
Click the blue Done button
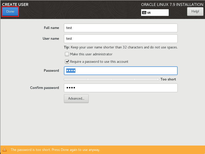(x=10, y=12)
